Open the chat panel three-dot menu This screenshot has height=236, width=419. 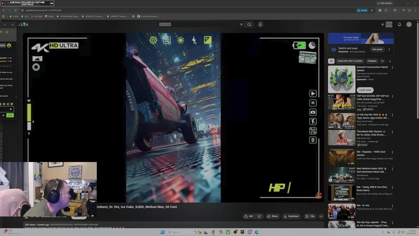coord(12,32)
